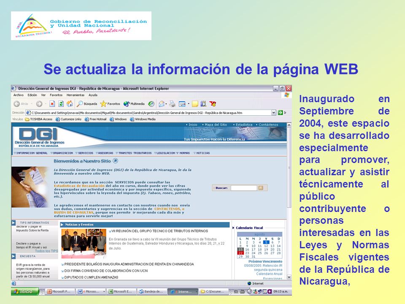Open the Estadísticas de Recaudación hyperlink
405x304 pixels.
coord(79,186)
